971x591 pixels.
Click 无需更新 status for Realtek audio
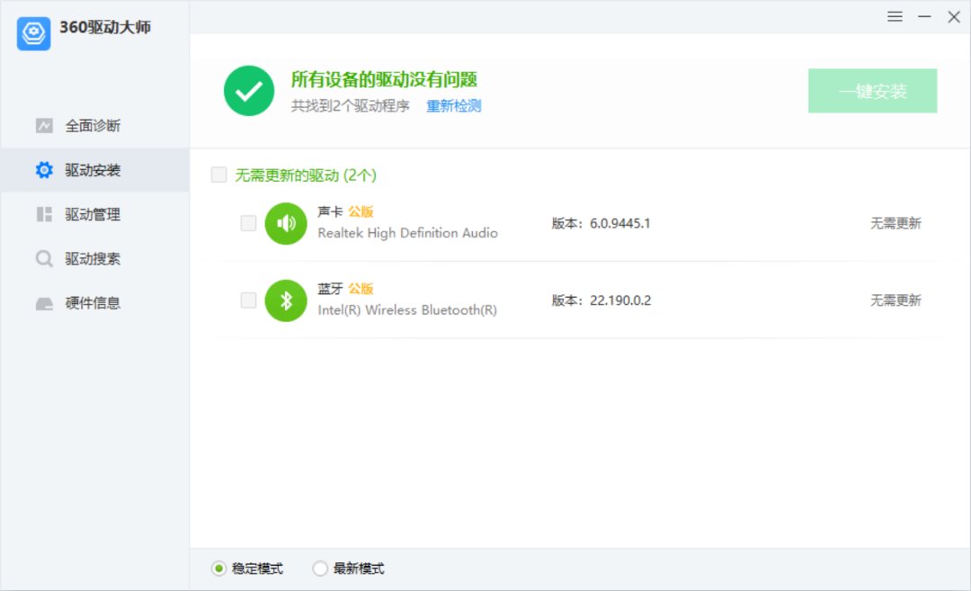click(x=895, y=223)
